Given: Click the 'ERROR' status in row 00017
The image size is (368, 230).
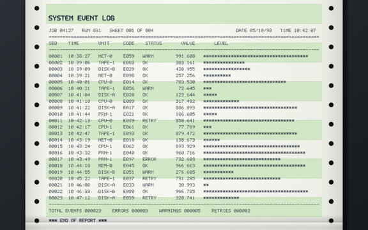Looking at the screenshot, I should coord(149,159).
